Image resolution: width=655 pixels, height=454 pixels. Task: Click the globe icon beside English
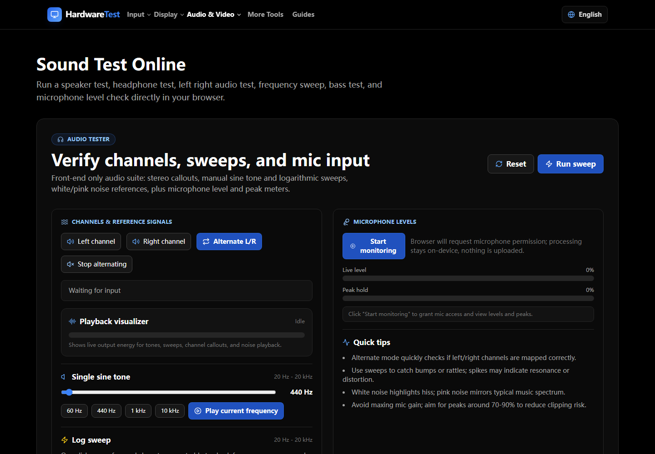click(x=571, y=15)
